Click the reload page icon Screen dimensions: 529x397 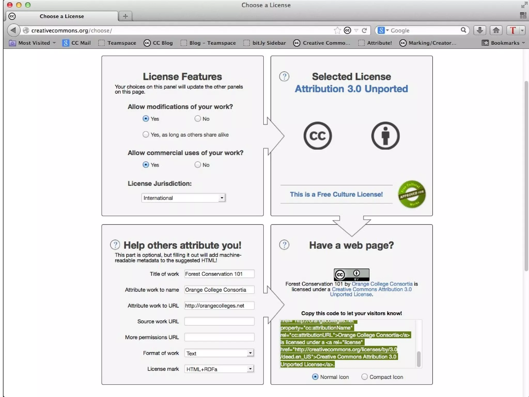[x=364, y=30]
